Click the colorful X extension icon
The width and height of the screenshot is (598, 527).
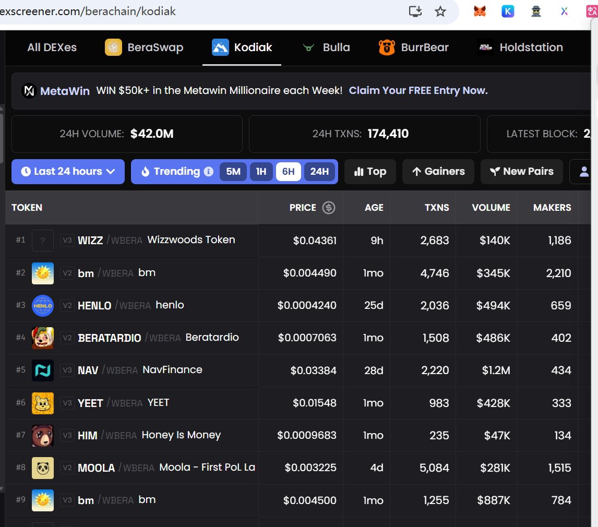tap(564, 11)
